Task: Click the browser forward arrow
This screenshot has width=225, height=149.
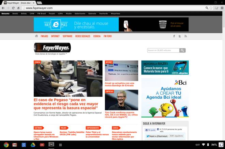Action: click(8, 8)
